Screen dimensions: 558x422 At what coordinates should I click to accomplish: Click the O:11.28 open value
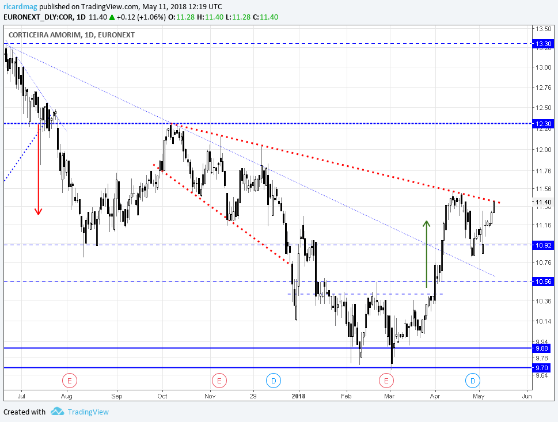[x=181, y=17]
